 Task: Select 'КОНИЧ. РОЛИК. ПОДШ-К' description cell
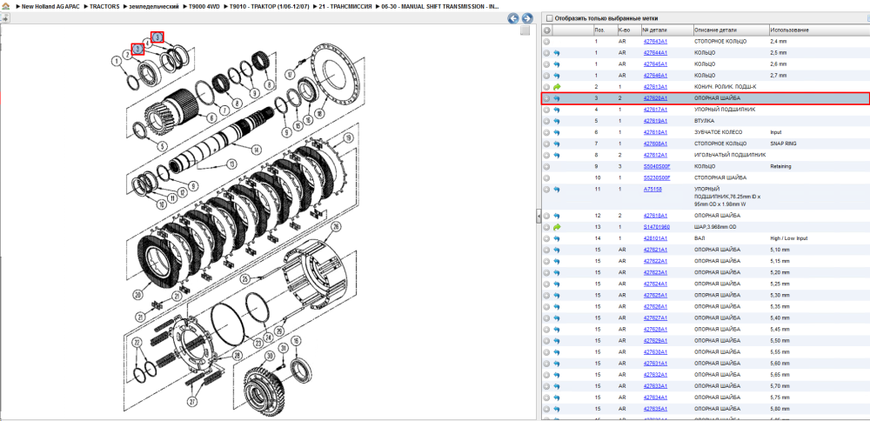tap(726, 87)
